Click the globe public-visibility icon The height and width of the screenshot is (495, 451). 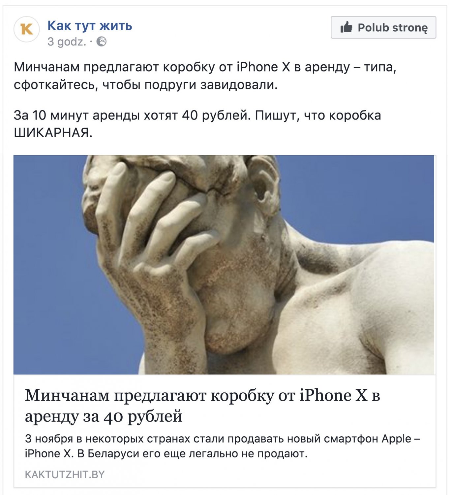point(102,42)
